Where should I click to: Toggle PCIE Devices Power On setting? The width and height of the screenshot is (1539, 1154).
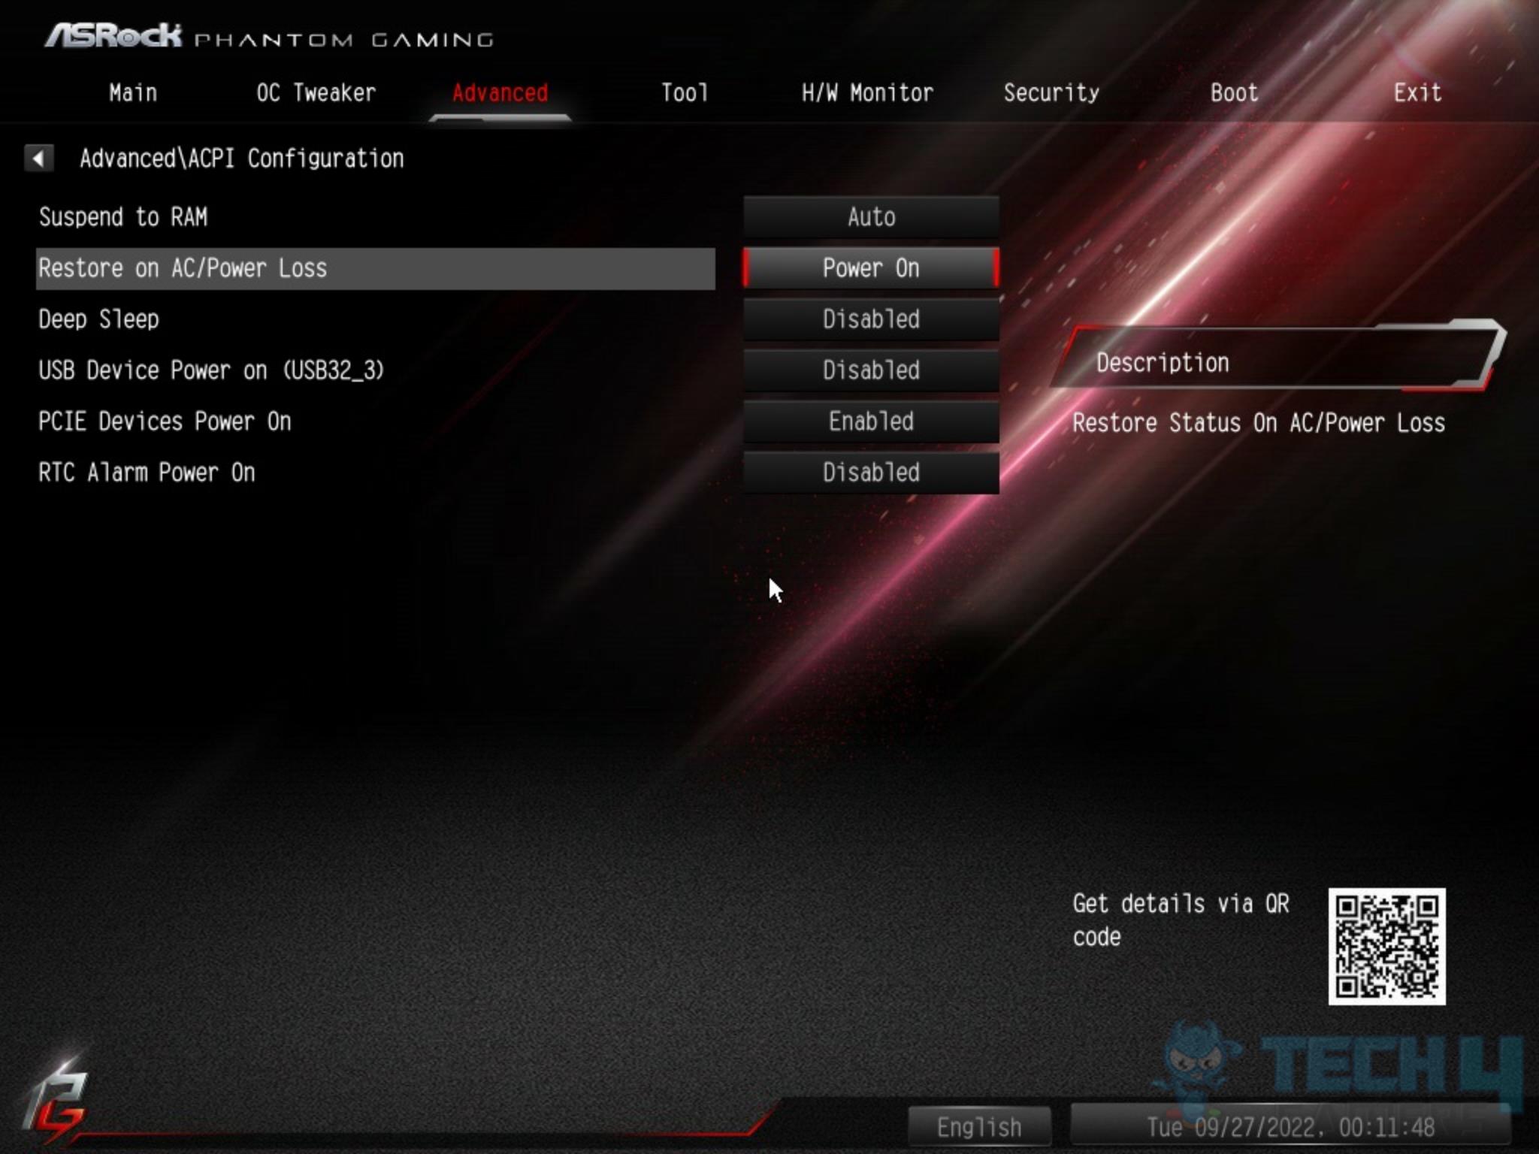[870, 421]
